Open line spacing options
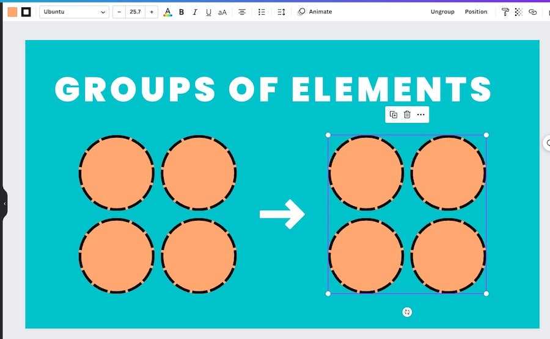The image size is (550, 339). [x=281, y=12]
